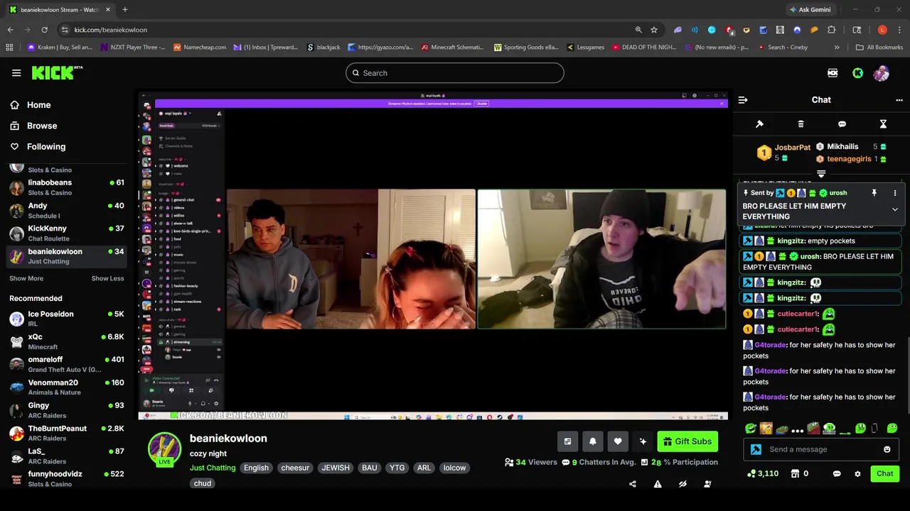Open Ice Poseidon recommended channel
910x511 pixels.
(66, 319)
